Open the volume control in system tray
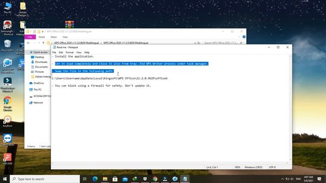The height and width of the screenshot is (183, 326). click(x=292, y=179)
